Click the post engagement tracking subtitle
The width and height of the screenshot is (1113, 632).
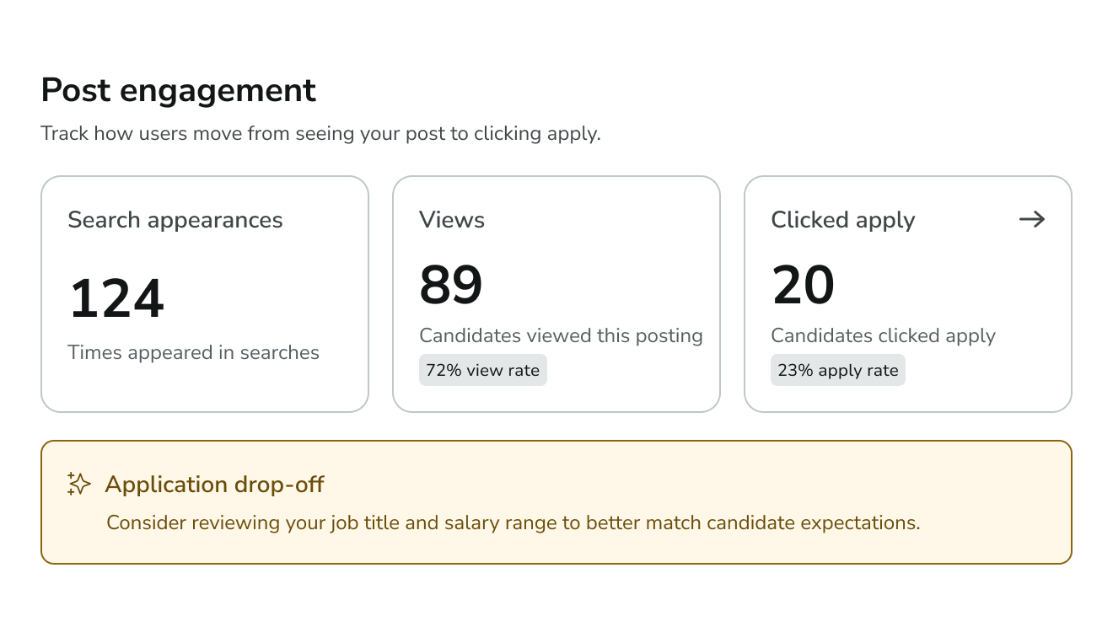(320, 133)
